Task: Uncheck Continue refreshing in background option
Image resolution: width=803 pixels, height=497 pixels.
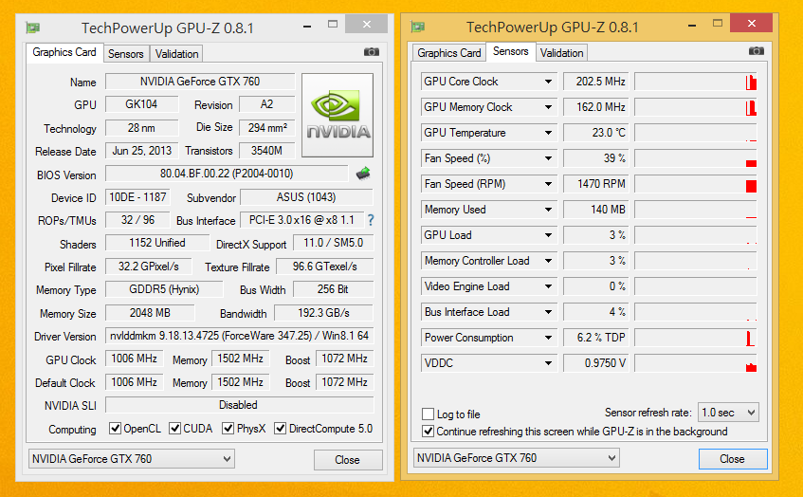Action: (x=429, y=432)
